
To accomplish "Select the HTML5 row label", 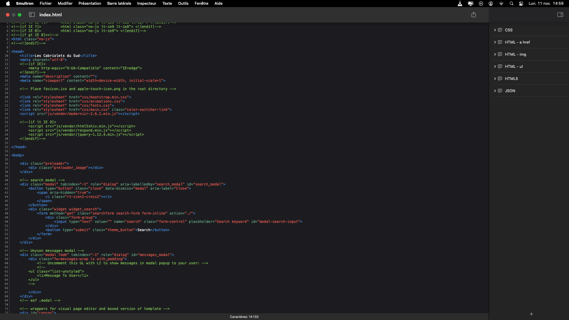I will pyautogui.click(x=512, y=79).
